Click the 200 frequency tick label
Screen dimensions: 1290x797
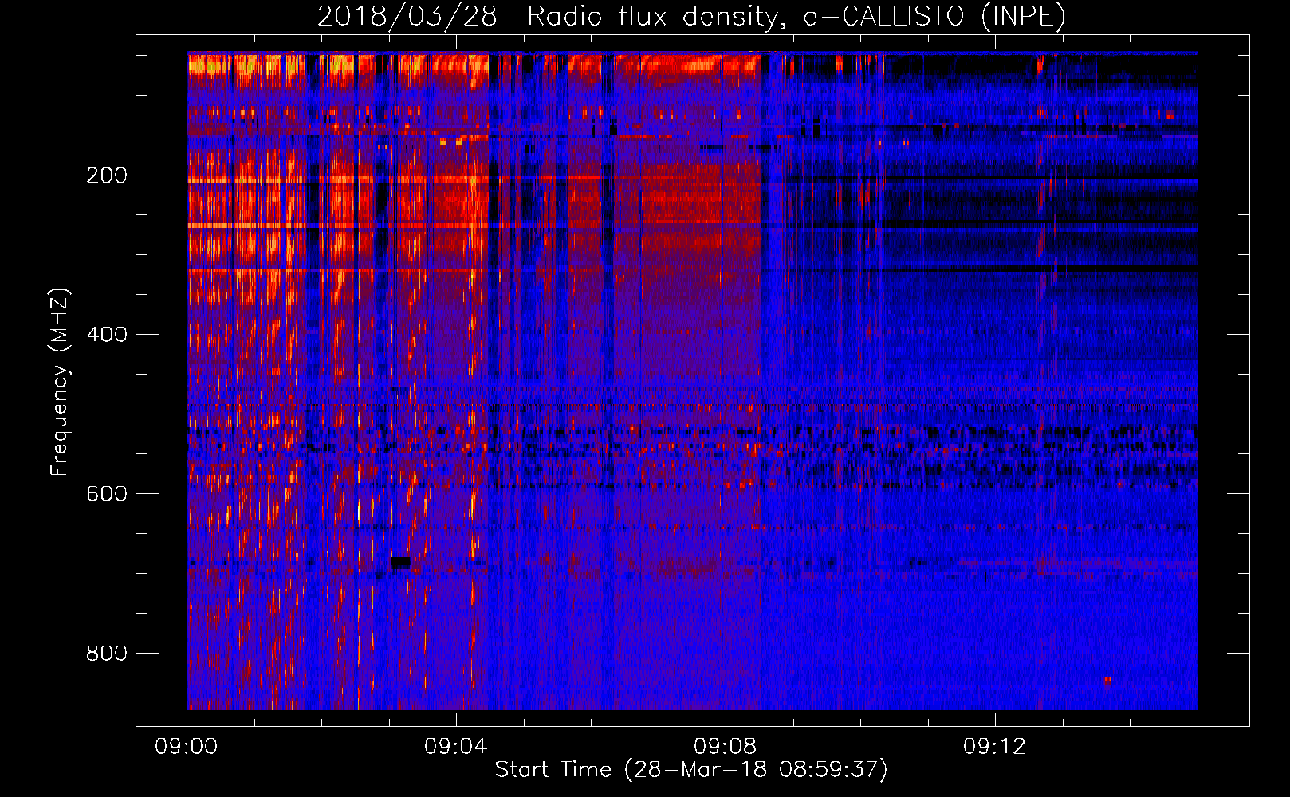[107, 175]
